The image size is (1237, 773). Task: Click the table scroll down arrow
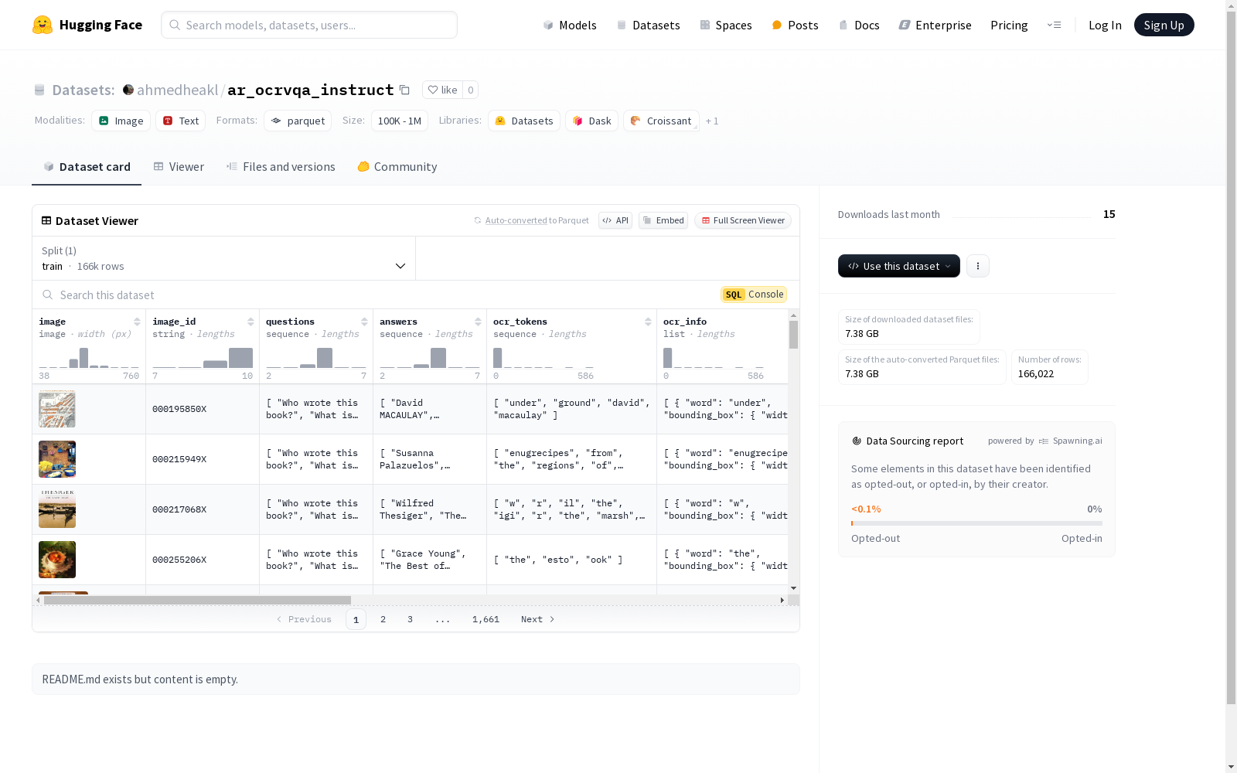(x=793, y=588)
